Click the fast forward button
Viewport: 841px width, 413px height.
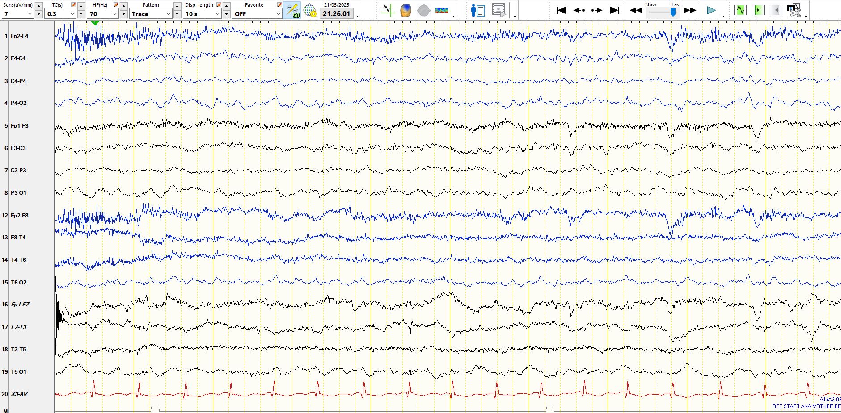[x=690, y=10]
